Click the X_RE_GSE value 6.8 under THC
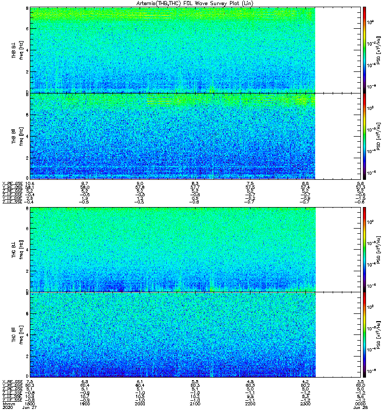 pos(85,382)
